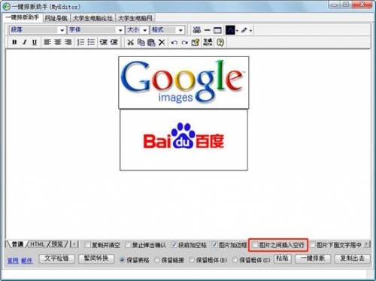Insert a bulleted list
This screenshot has height=281, width=376.
pos(91,42)
